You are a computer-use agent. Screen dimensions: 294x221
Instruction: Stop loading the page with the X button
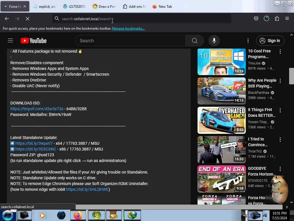pyautogui.click(x=28, y=19)
